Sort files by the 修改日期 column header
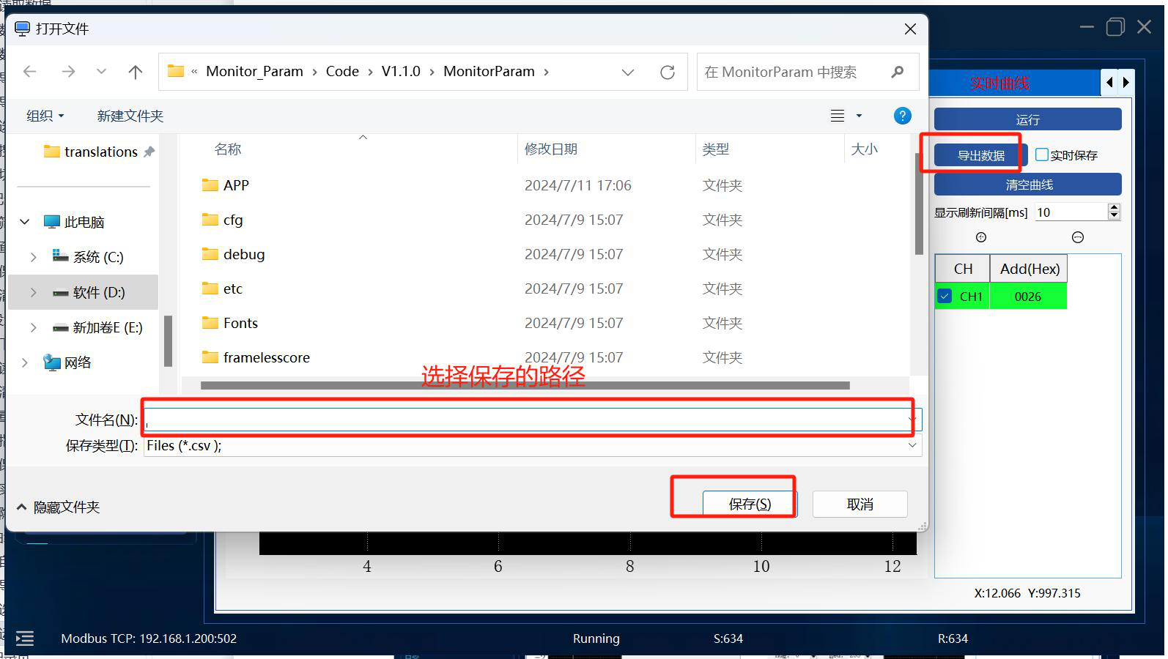 pyautogui.click(x=551, y=149)
